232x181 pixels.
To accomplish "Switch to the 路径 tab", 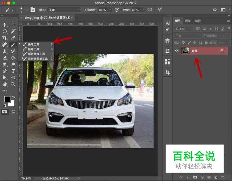I will click(x=198, y=21).
